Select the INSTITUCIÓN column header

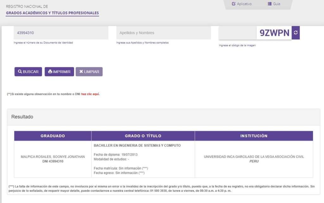tap(254, 136)
